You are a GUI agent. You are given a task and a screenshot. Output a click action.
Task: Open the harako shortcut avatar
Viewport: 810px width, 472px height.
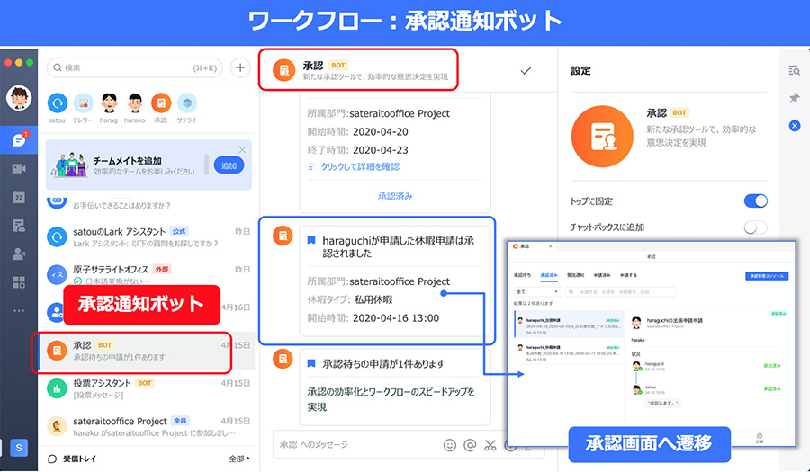(135, 103)
